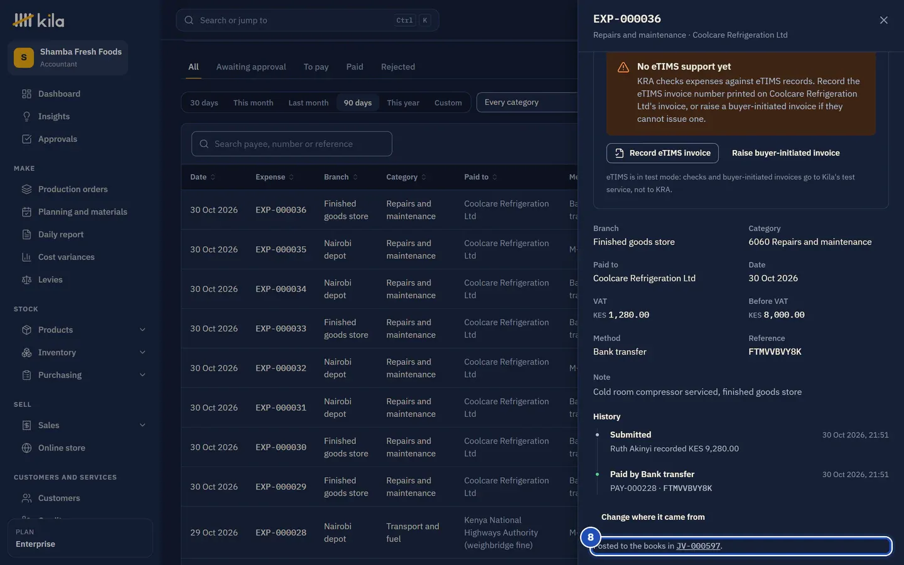904x565 pixels.
Task: Focus the Search payee, number or reference field
Action: 292,144
